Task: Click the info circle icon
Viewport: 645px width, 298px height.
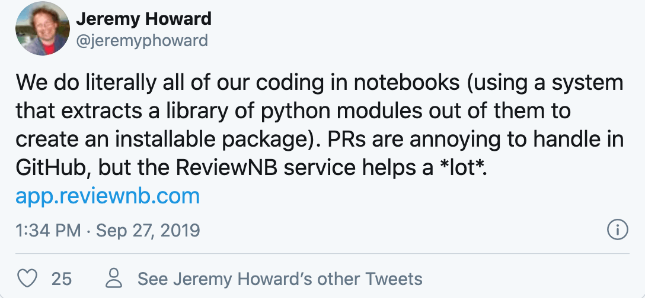Action: pos(618,229)
